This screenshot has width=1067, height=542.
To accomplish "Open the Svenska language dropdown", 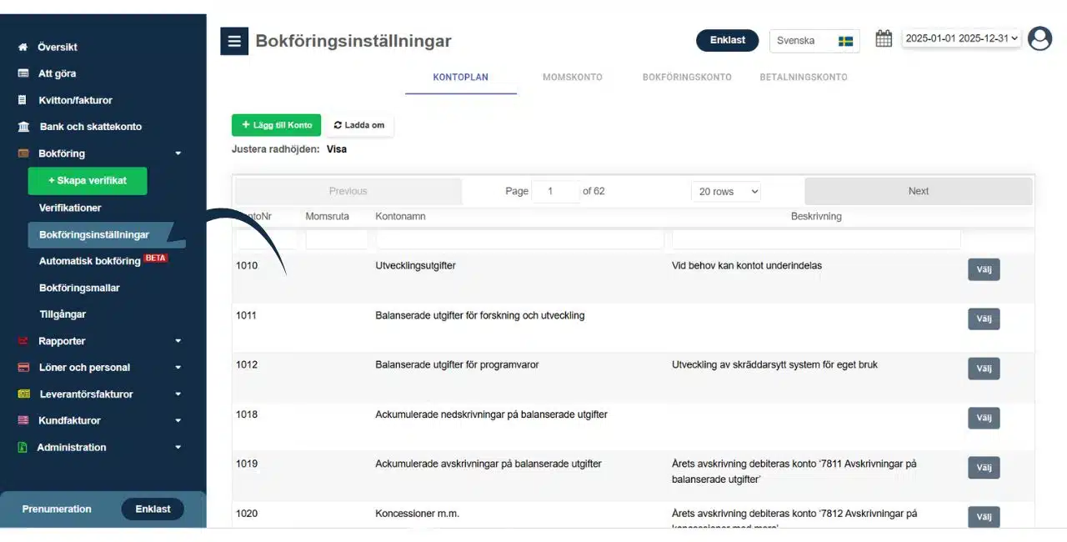I will coord(814,41).
